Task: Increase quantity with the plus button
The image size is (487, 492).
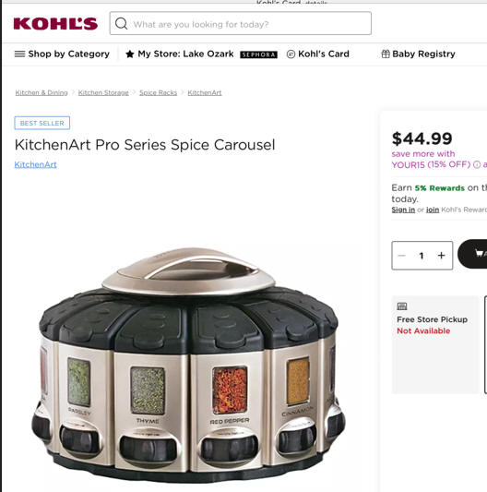Action: 441,256
